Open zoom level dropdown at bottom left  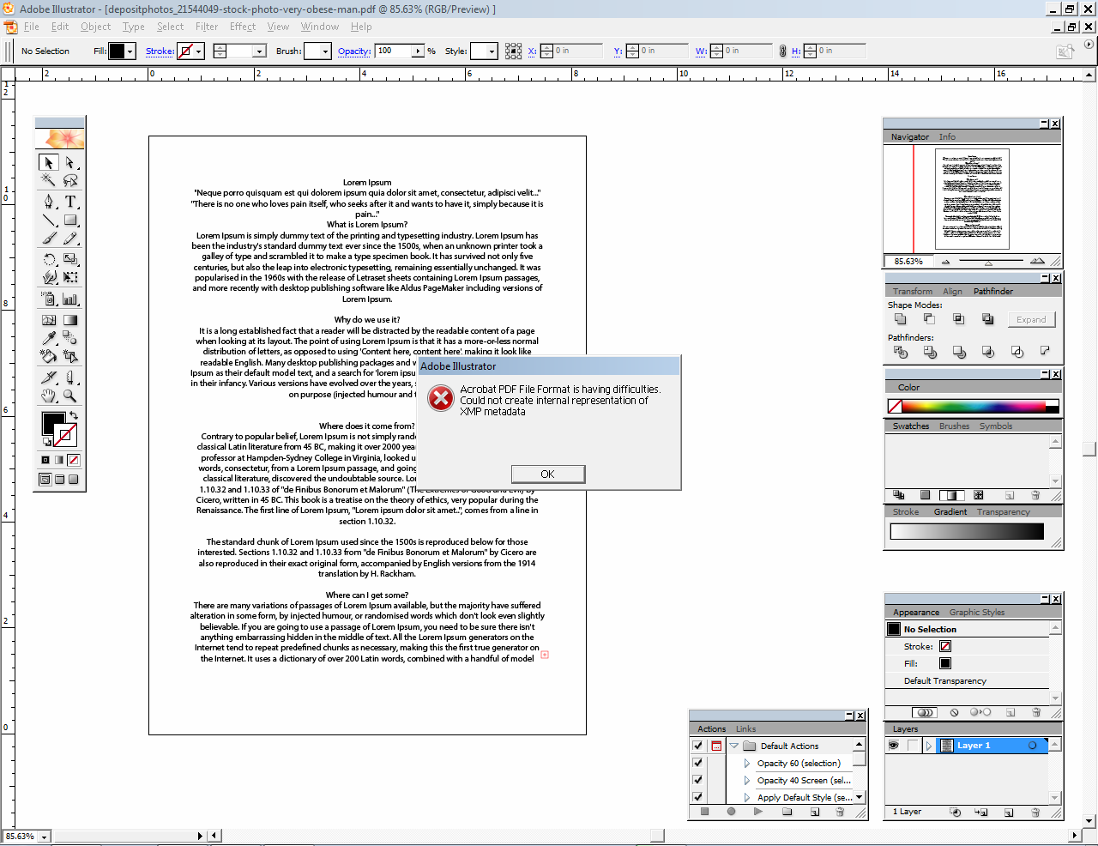(x=44, y=836)
